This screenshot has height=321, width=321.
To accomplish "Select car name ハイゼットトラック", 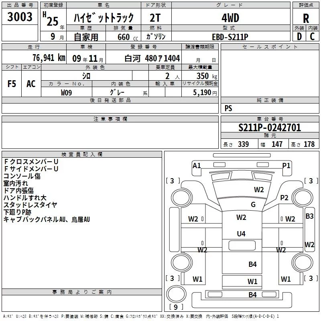I will coord(104,18).
